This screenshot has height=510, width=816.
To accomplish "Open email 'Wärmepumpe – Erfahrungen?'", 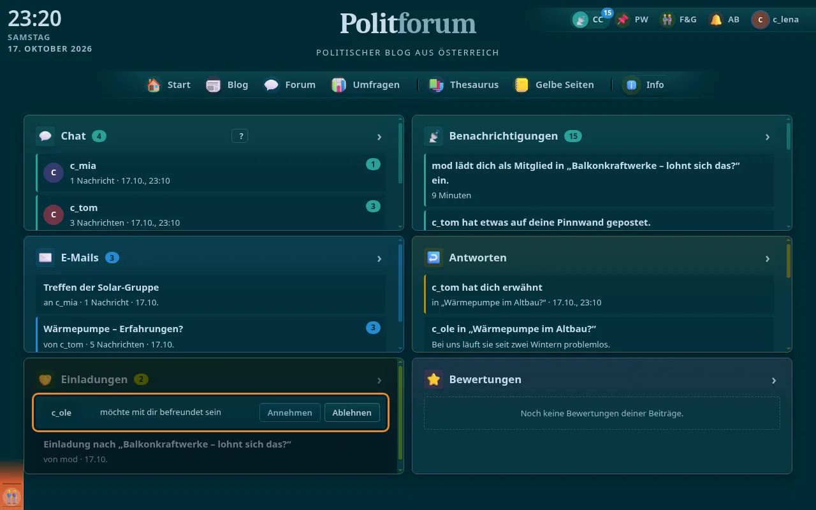I will pos(211,335).
